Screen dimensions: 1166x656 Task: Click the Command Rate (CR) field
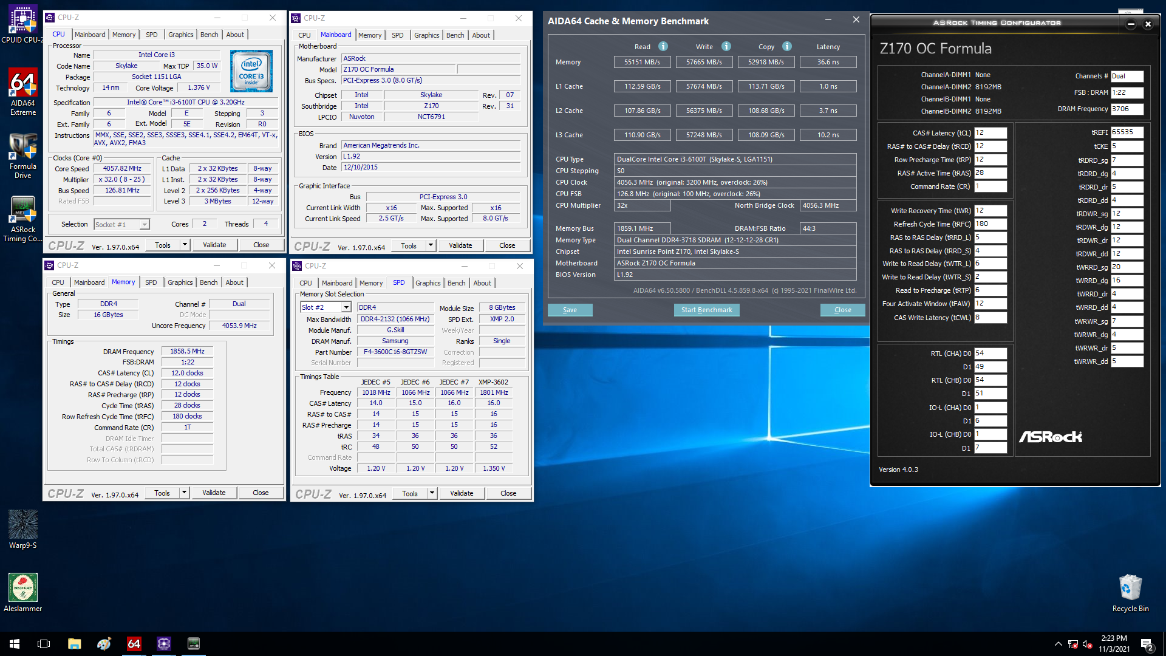point(990,186)
